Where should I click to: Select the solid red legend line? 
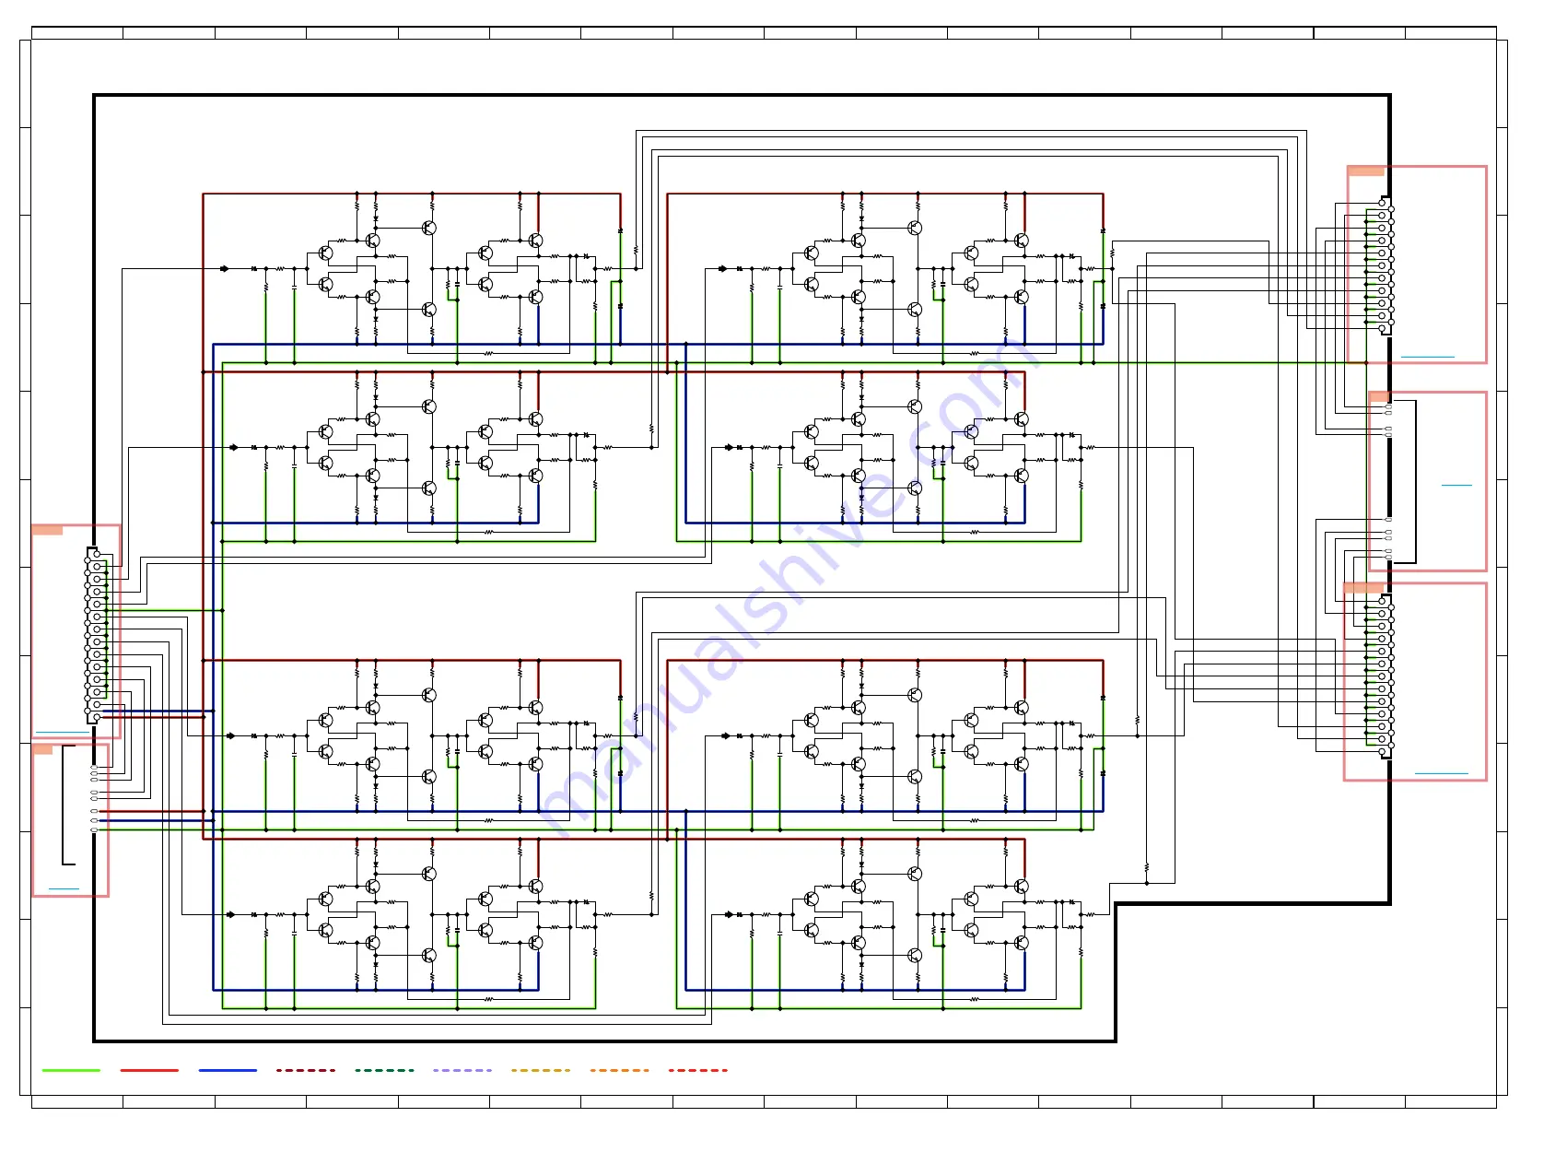click(x=149, y=1070)
